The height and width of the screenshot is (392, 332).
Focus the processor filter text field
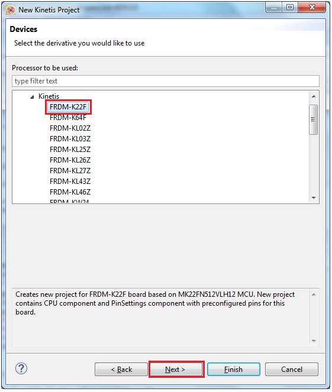point(166,81)
